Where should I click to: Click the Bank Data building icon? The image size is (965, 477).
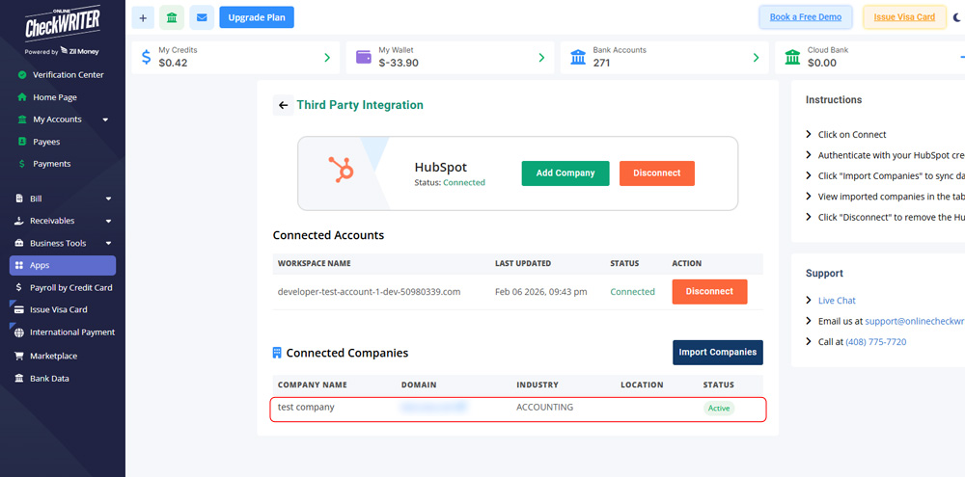click(x=19, y=378)
